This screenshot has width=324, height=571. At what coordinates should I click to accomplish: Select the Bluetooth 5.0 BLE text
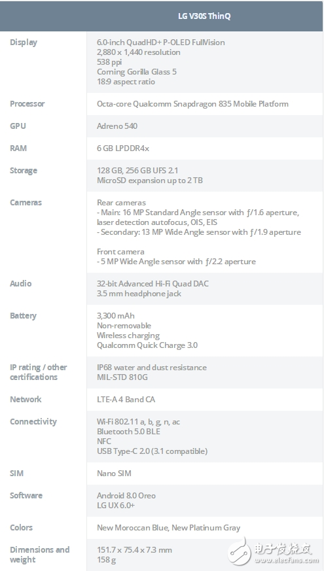[x=128, y=432]
